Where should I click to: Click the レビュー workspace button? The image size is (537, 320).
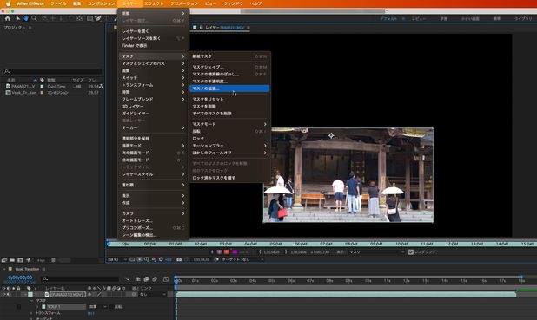pyautogui.click(x=419, y=19)
